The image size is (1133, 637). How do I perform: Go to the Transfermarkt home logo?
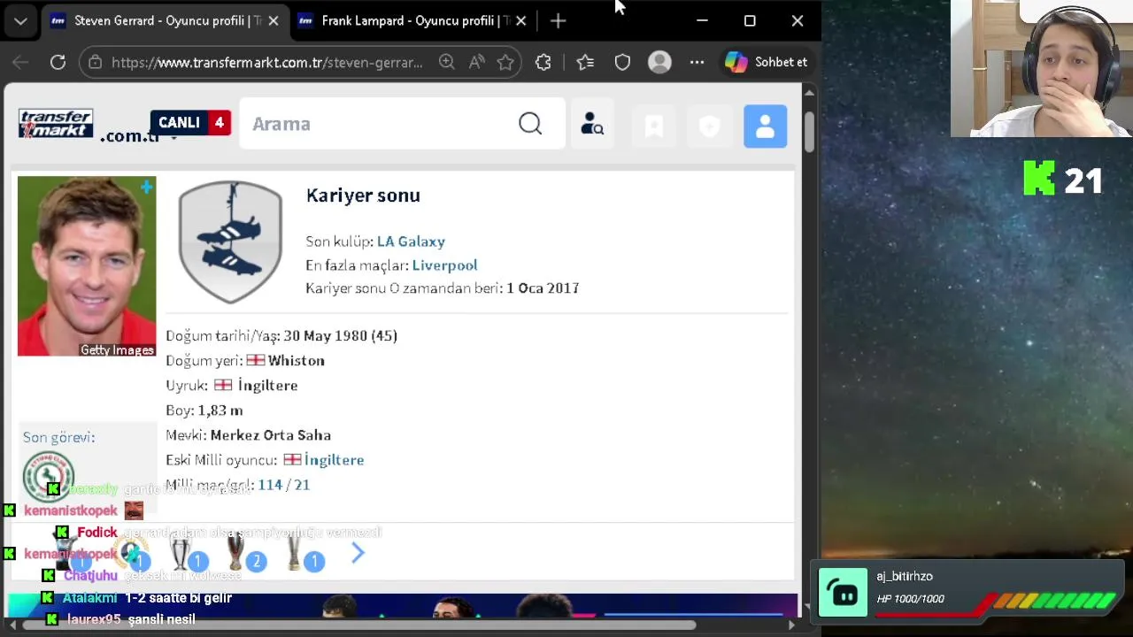[56, 124]
